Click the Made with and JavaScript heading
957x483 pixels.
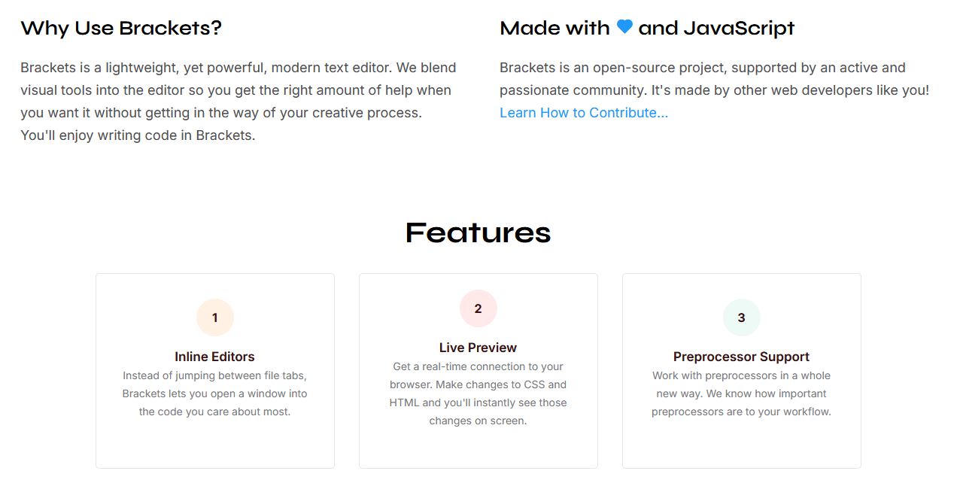647,28
